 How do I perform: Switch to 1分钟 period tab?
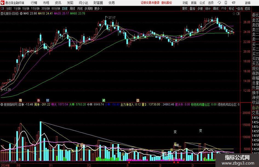17,9
